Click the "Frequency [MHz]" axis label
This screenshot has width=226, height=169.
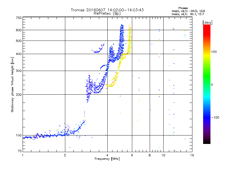107,159
